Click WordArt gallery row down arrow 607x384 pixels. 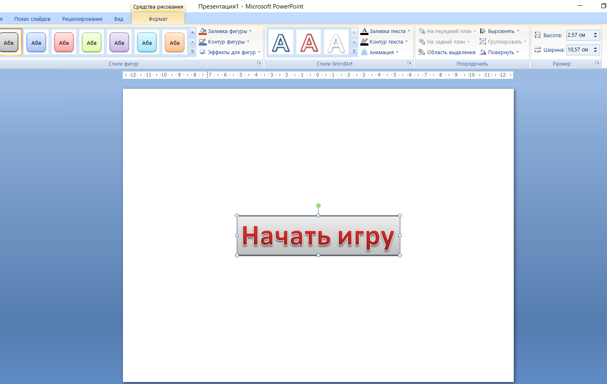[x=354, y=42]
